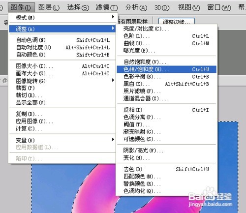Open 计算(C) dialog

(x=62, y=128)
